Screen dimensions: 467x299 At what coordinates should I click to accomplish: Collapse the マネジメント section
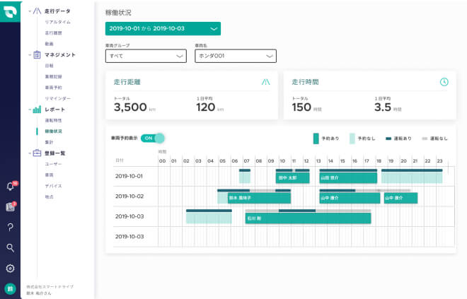(29, 54)
